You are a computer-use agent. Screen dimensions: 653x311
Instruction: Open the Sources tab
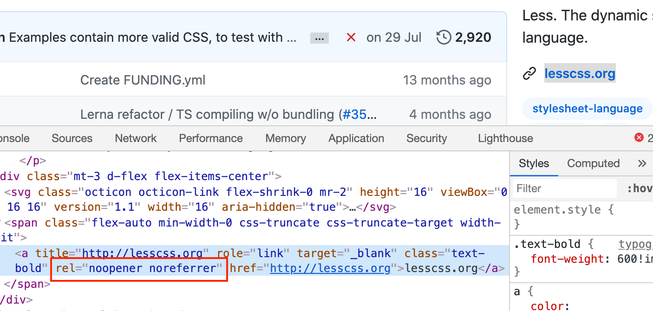(72, 138)
